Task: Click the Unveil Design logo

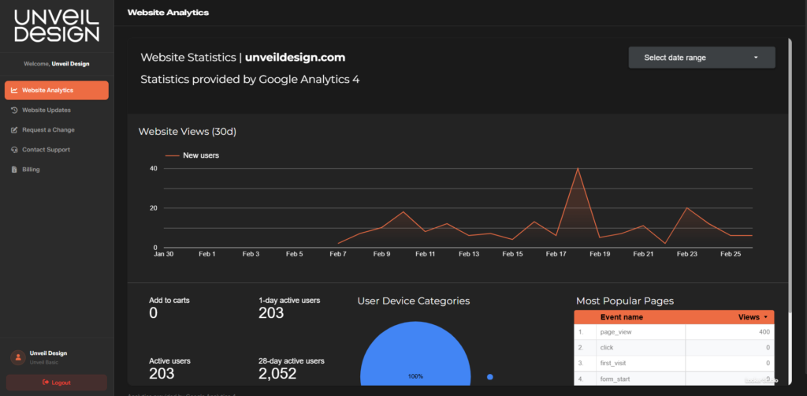Action: tap(57, 26)
